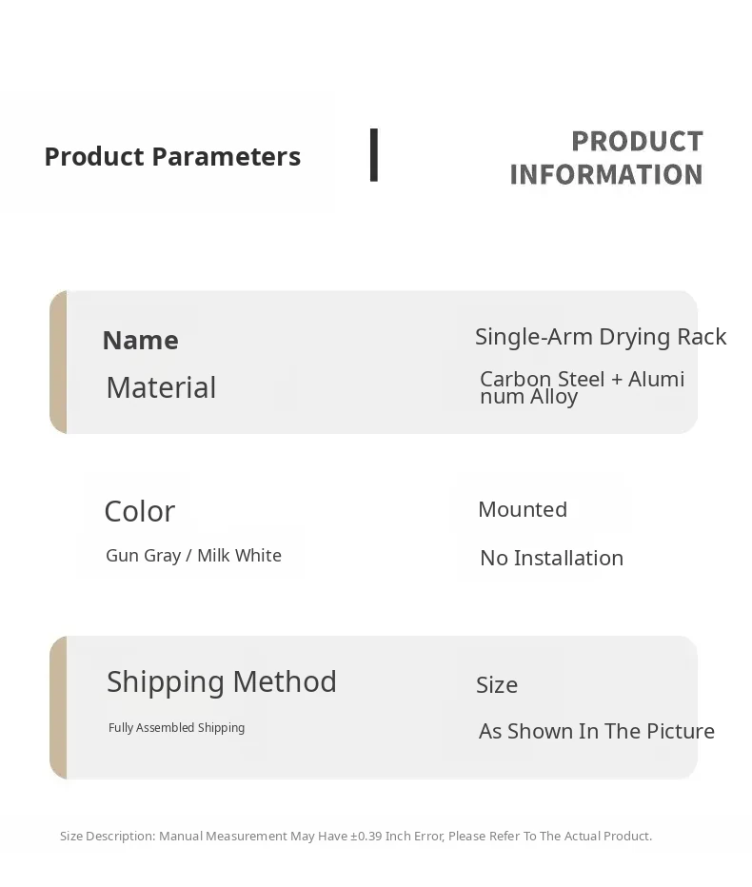Click the Mounted label
This screenshot has height=887, width=752.
[523, 509]
